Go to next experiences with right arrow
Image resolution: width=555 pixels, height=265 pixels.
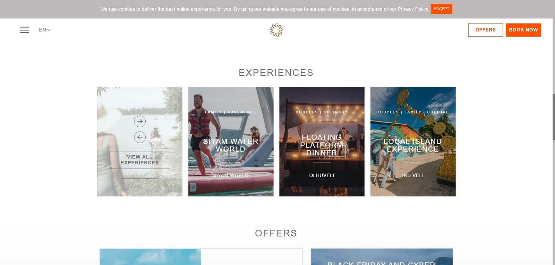pos(140,121)
